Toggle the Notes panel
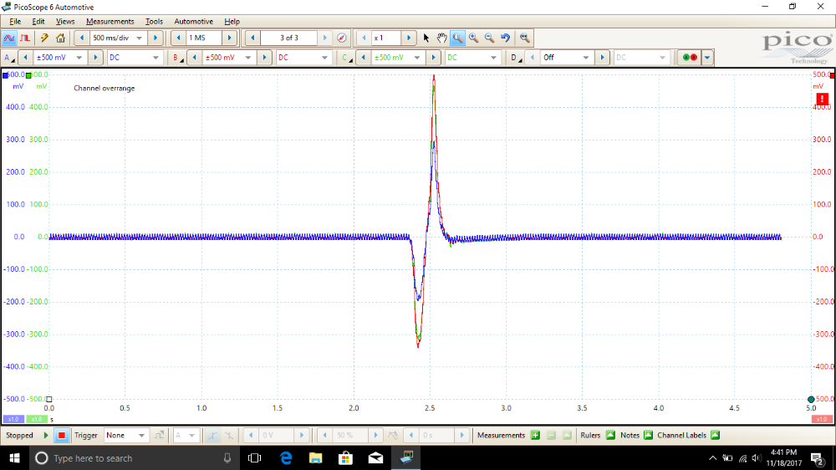This screenshot has width=836, height=470. [648, 435]
